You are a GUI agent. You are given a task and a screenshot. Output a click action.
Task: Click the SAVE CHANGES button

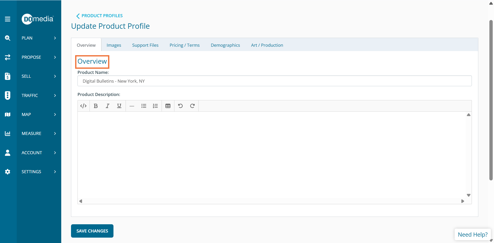tap(92, 231)
